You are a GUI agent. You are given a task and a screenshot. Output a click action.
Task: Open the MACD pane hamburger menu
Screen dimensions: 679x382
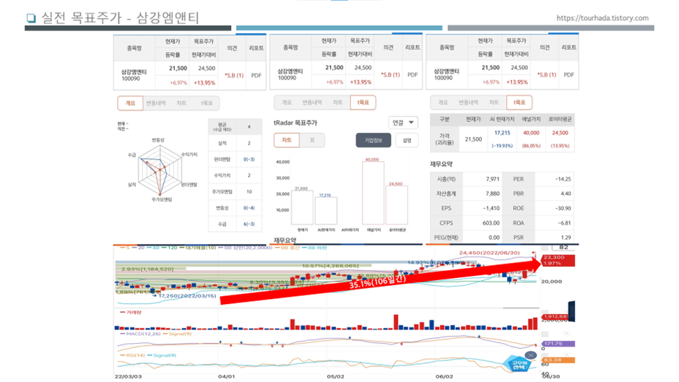click(x=545, y=334)
